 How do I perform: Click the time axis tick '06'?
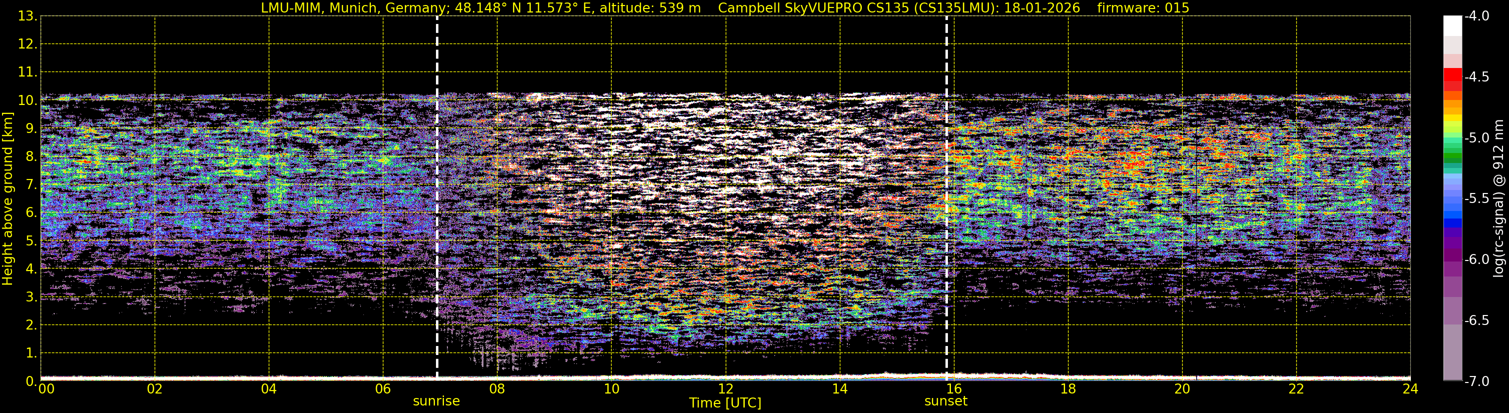[x=383, y=389]
